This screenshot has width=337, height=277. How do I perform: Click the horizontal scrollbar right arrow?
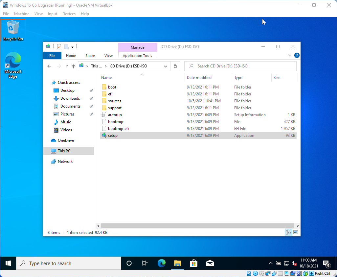(x=298, y=226)
